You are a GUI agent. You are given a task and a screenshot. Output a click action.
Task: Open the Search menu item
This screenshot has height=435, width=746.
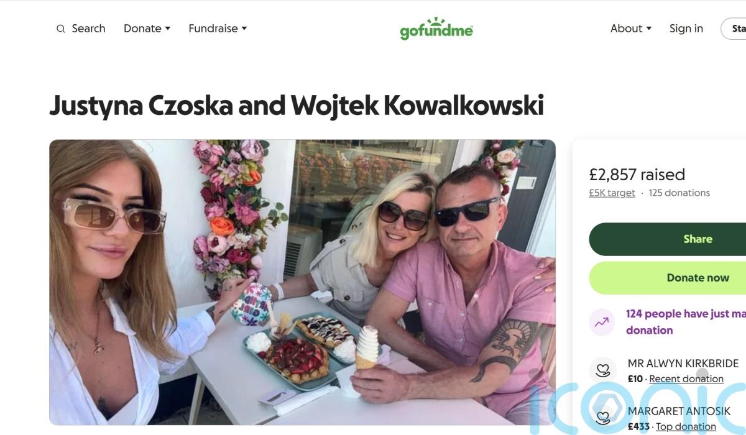tap(81, 29)
